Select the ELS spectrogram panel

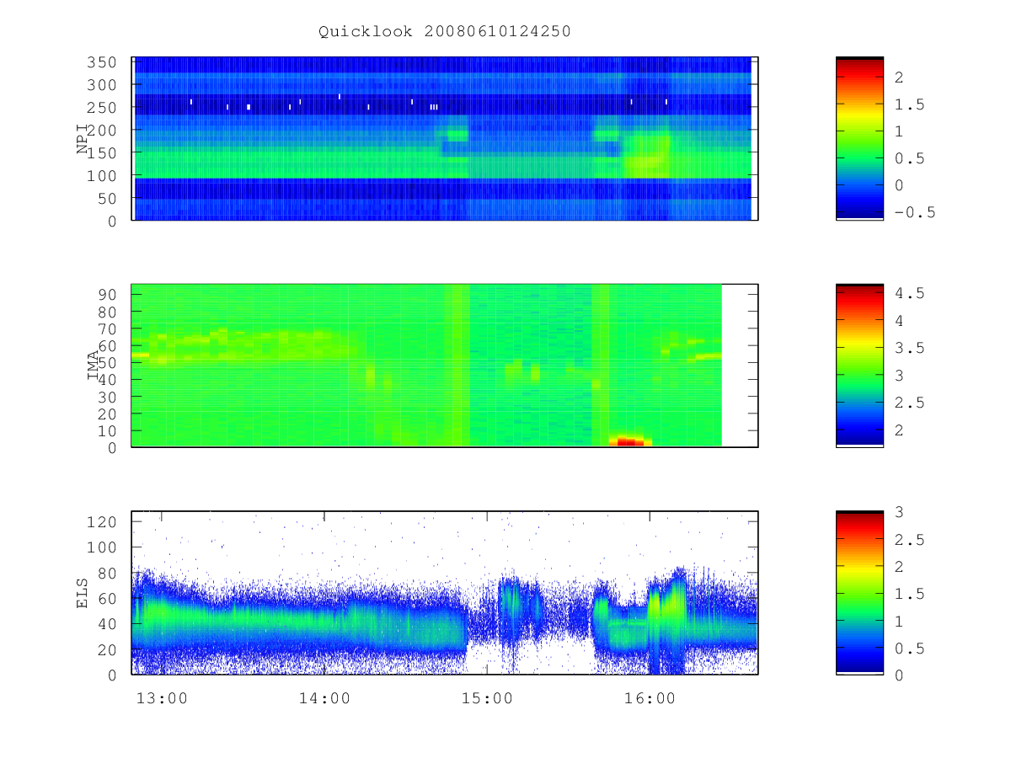pyautogui.click(x=445, y=593)
